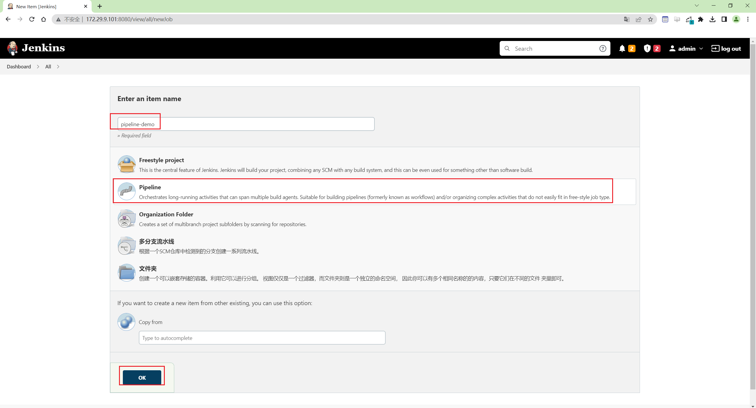This screenshot has height=408, width=756.
Task: Go forward in browser history
Action: (x=20, y=19)
